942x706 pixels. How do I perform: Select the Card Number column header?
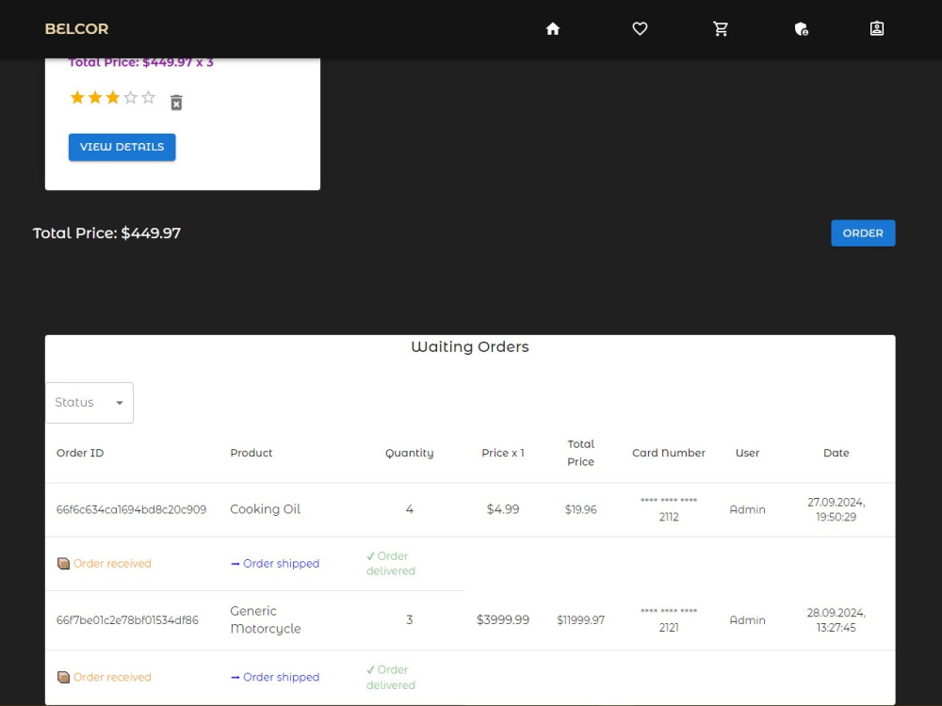tap(669, 453)
